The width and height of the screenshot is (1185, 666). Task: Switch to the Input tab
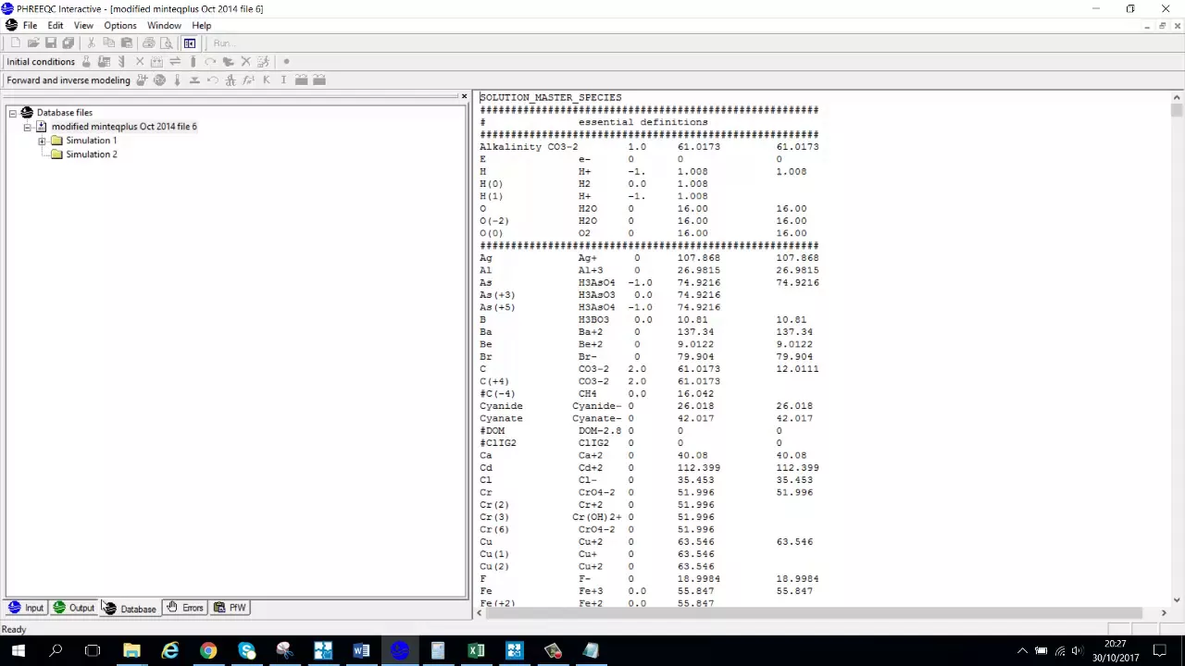coord(27,608)
